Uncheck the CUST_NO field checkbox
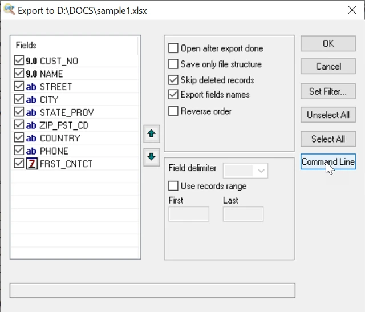 (x=19, y=60)
